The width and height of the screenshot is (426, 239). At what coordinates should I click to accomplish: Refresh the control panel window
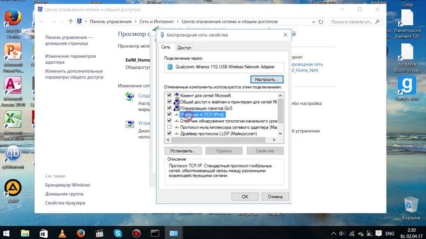click(321, 22)
